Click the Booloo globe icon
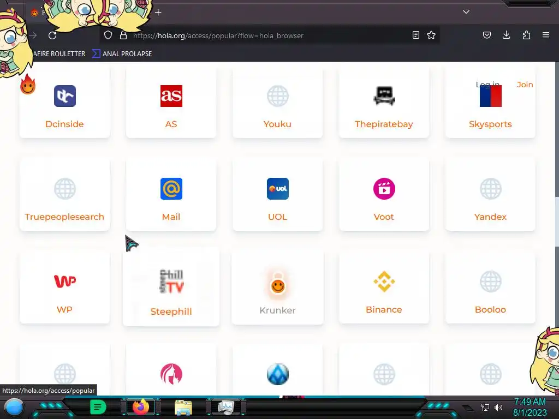Screen dimensions: 559x419 (491, 281)
